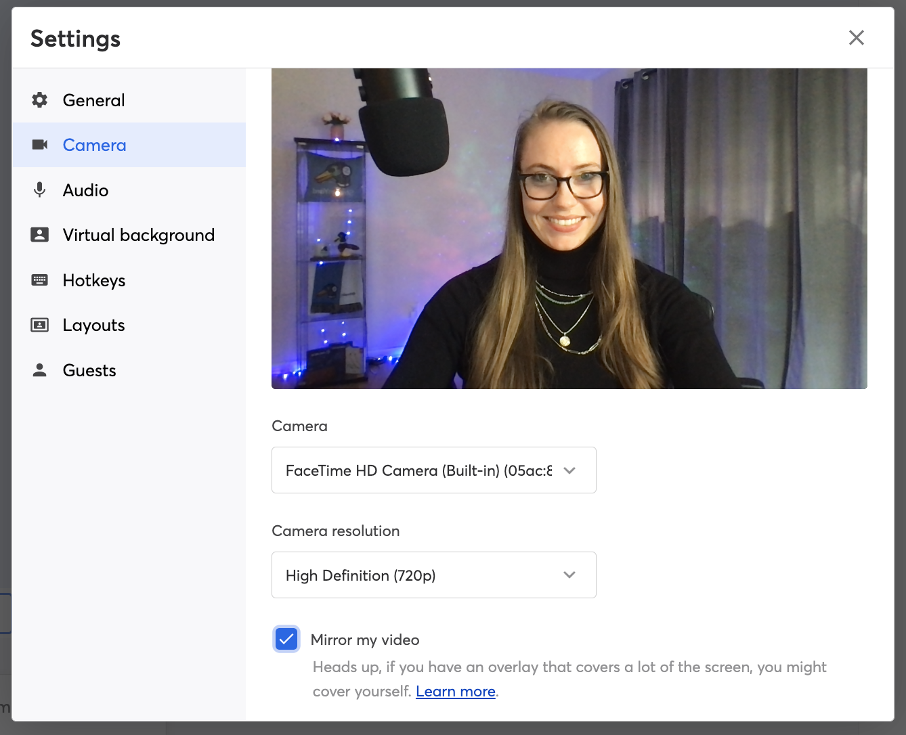Image resolution: width=906 pixels, height=735 pixels.
Task: Select the video camera icon beside Camera
Action: tap(39, 144)
